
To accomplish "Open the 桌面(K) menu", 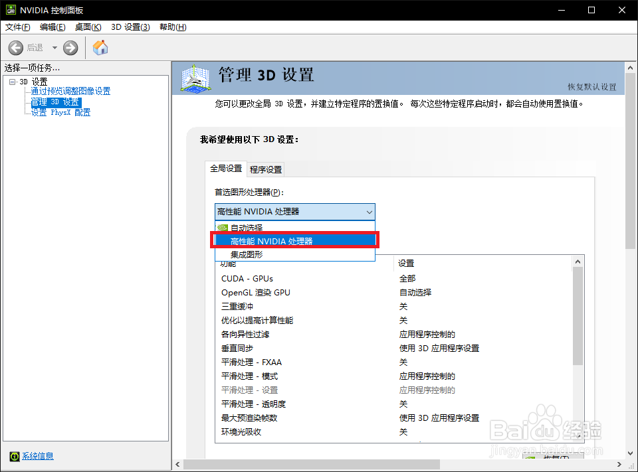I will [88, 27].
